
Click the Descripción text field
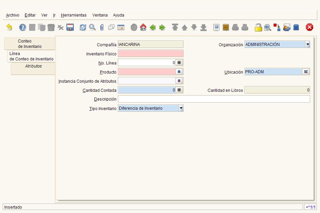coord(214,99)
